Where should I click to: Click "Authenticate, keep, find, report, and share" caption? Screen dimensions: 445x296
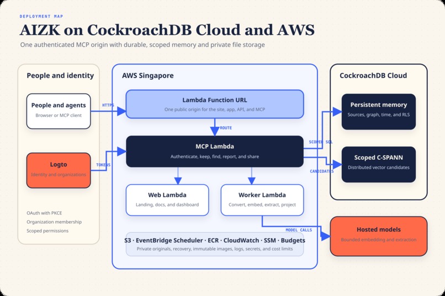click(215, 157)
